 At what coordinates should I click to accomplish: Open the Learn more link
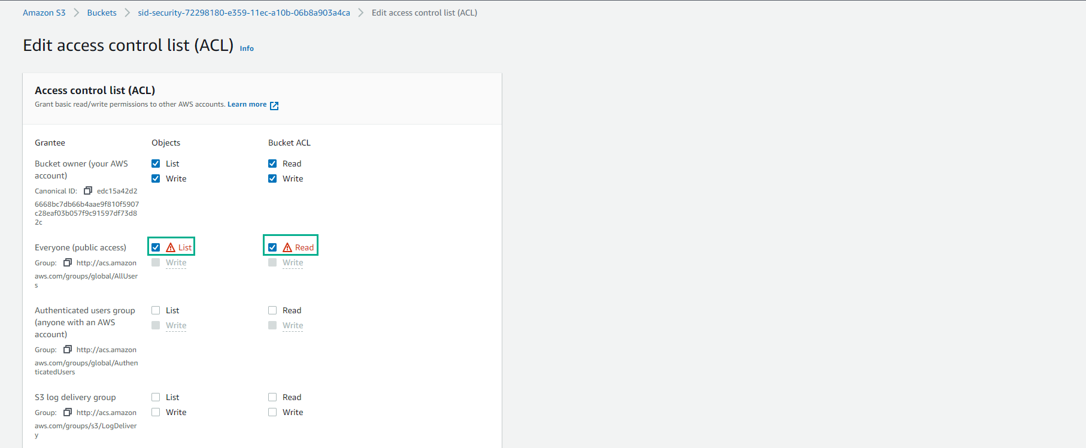point(247,104)
